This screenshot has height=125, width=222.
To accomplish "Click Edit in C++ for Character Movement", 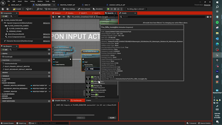I will (47, 41).
